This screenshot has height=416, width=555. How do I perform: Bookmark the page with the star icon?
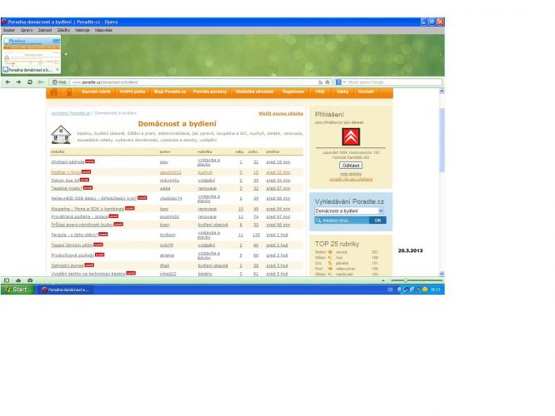click(327, 82)
